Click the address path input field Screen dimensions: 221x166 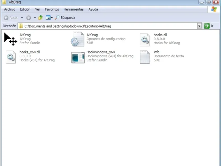point(110,26)
